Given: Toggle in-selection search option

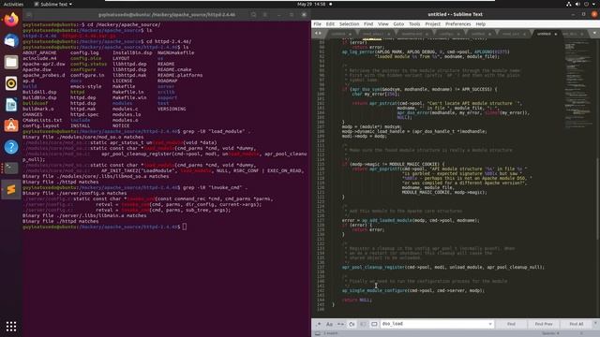Looking at the screenshot, I should coord(363,324).
